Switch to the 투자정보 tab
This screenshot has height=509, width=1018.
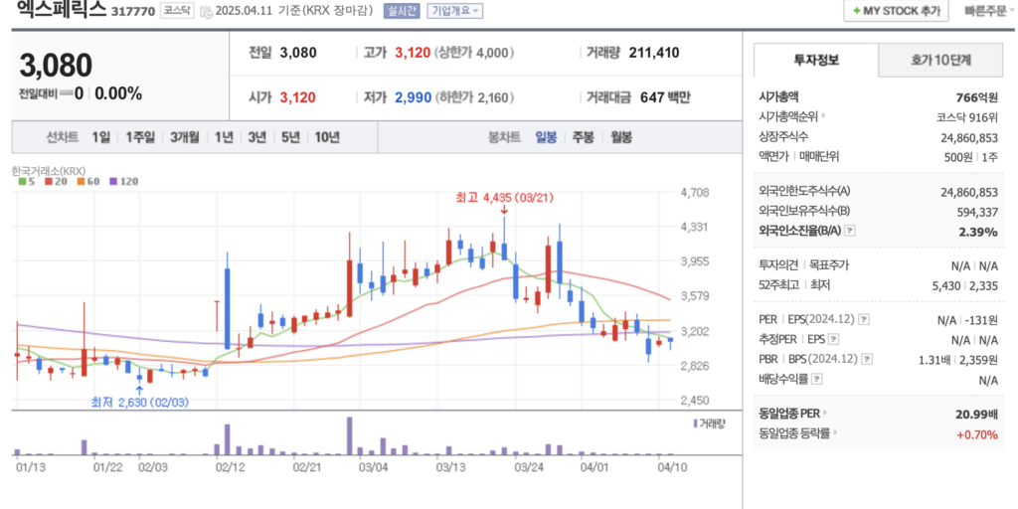815,60
